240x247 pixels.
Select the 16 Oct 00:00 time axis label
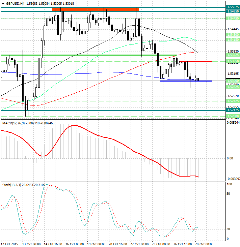coord(75,244)
